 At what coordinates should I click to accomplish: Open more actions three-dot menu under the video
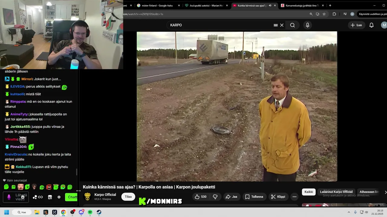[294, 197]
